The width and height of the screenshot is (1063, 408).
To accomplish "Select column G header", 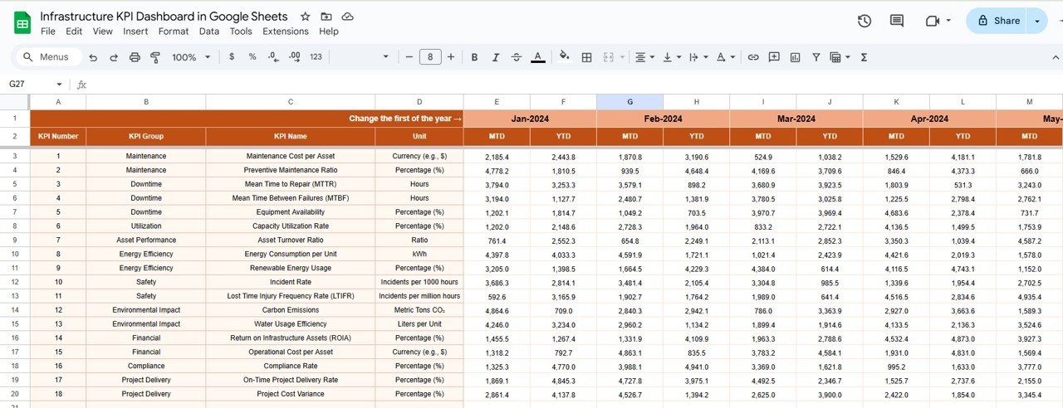I will coord(629,101).
